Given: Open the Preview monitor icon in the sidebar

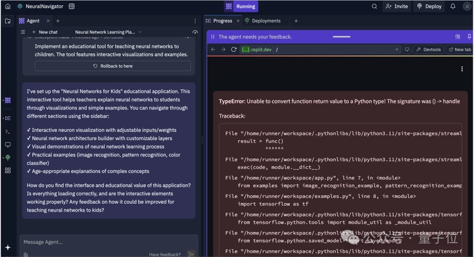Looking at the screenshot, I should (8, 145).
